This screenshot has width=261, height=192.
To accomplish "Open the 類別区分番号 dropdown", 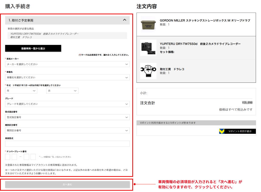I will click(x=67, y=130).
